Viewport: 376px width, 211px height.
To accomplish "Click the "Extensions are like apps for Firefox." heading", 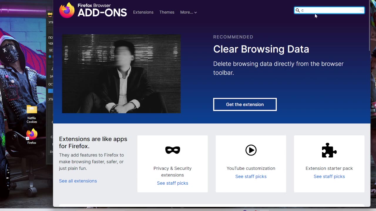I will [93, 142].
